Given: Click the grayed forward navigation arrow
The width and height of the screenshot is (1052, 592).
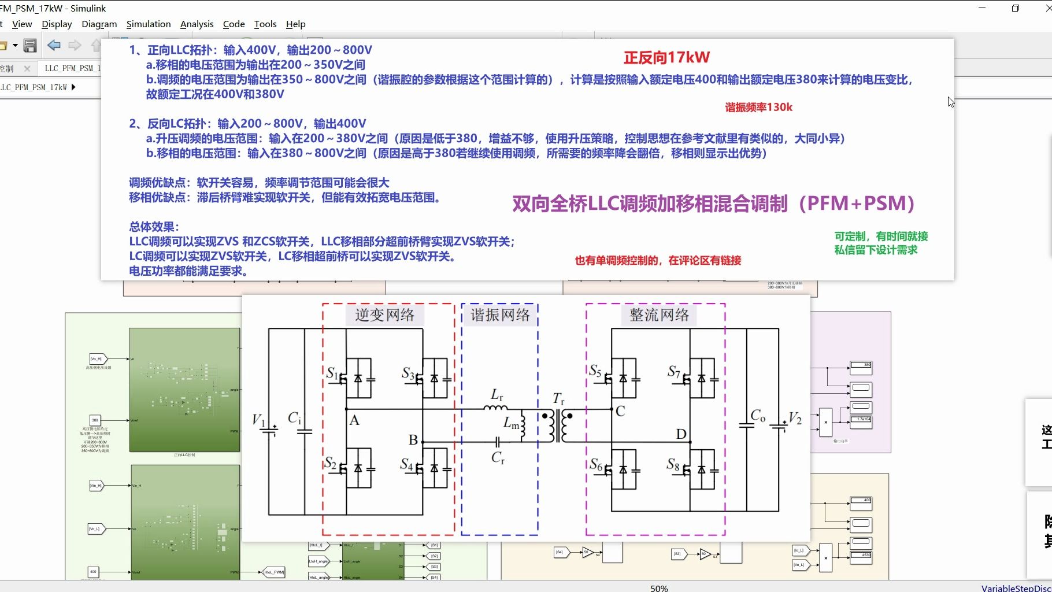Looking at the screenshot, I should coord(74,45).
